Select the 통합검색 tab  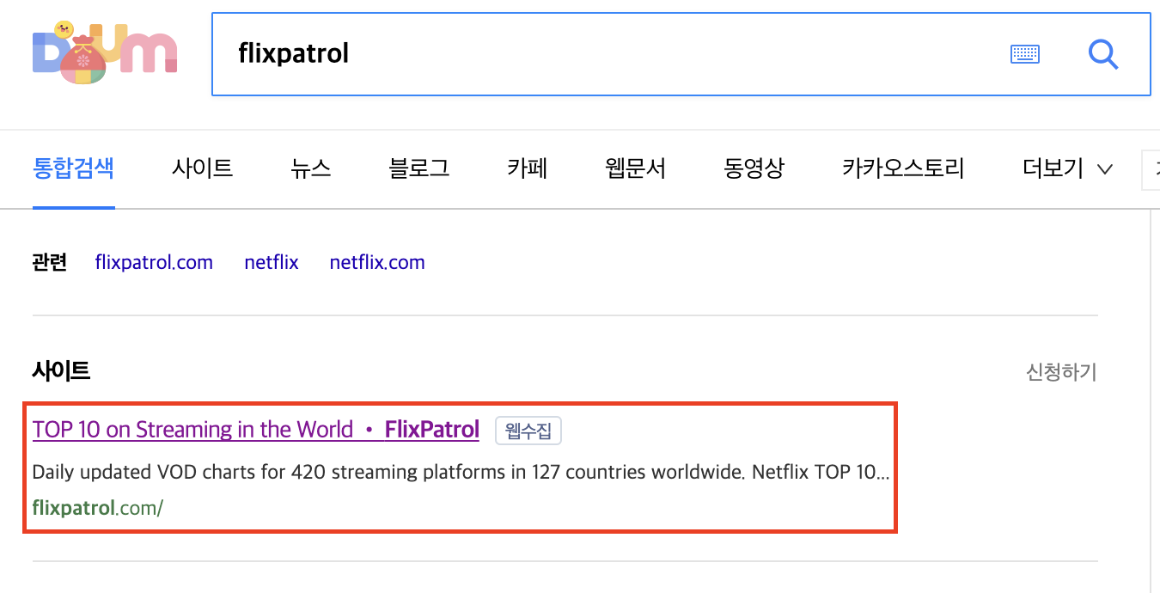pyautogui.click(x=73, y=168)
